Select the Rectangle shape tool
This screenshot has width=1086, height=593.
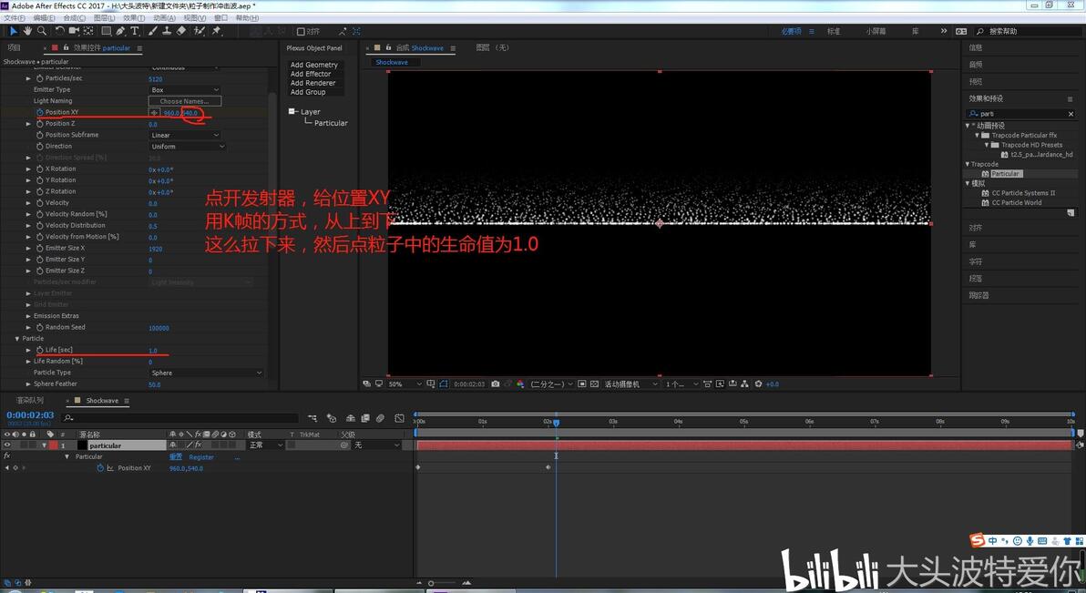pos(106,31)
